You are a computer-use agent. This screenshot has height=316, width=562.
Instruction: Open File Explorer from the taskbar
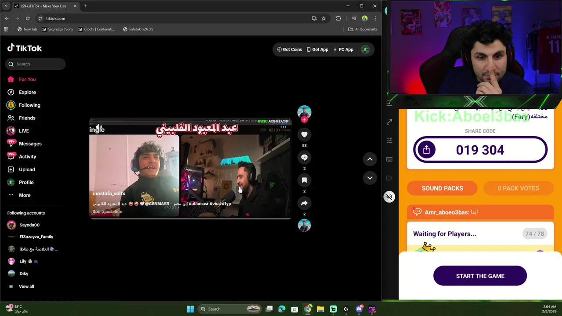(x=321, y=309)
